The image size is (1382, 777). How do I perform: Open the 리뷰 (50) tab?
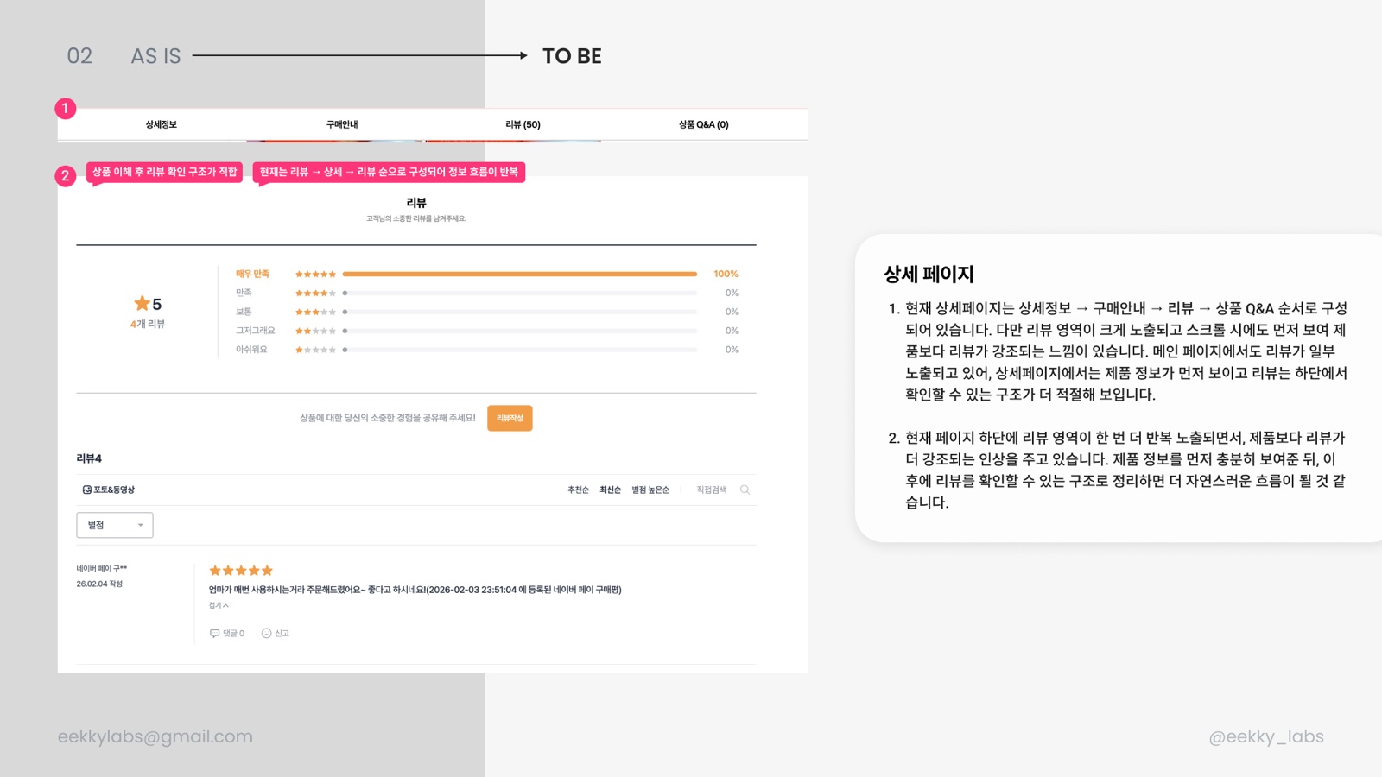click(x=523, y=124)
